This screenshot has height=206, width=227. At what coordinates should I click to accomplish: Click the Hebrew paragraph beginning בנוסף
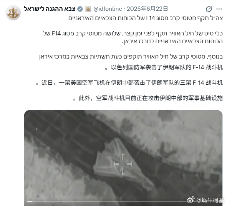(131, 57)
